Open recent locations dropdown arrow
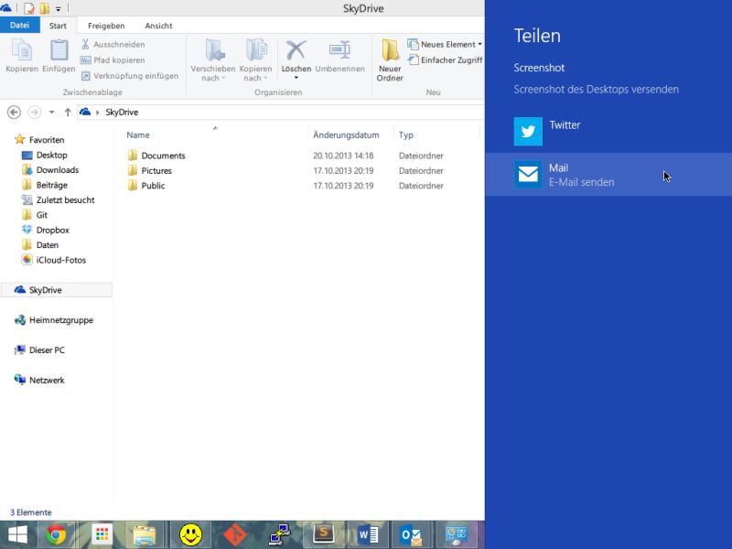The height and width of the screenshot is (549, 732). [x=52, y=112]
